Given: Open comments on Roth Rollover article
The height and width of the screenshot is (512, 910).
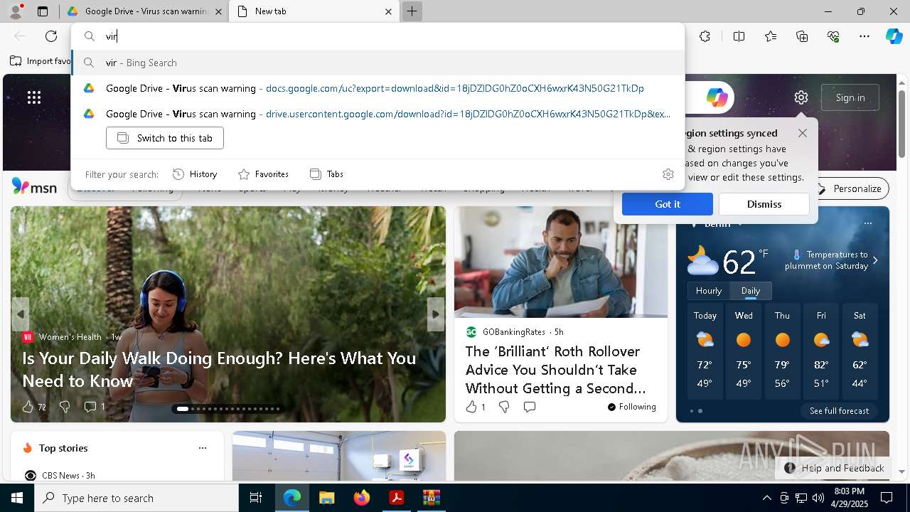Looking at the screenshot, I should click(530, 407).
